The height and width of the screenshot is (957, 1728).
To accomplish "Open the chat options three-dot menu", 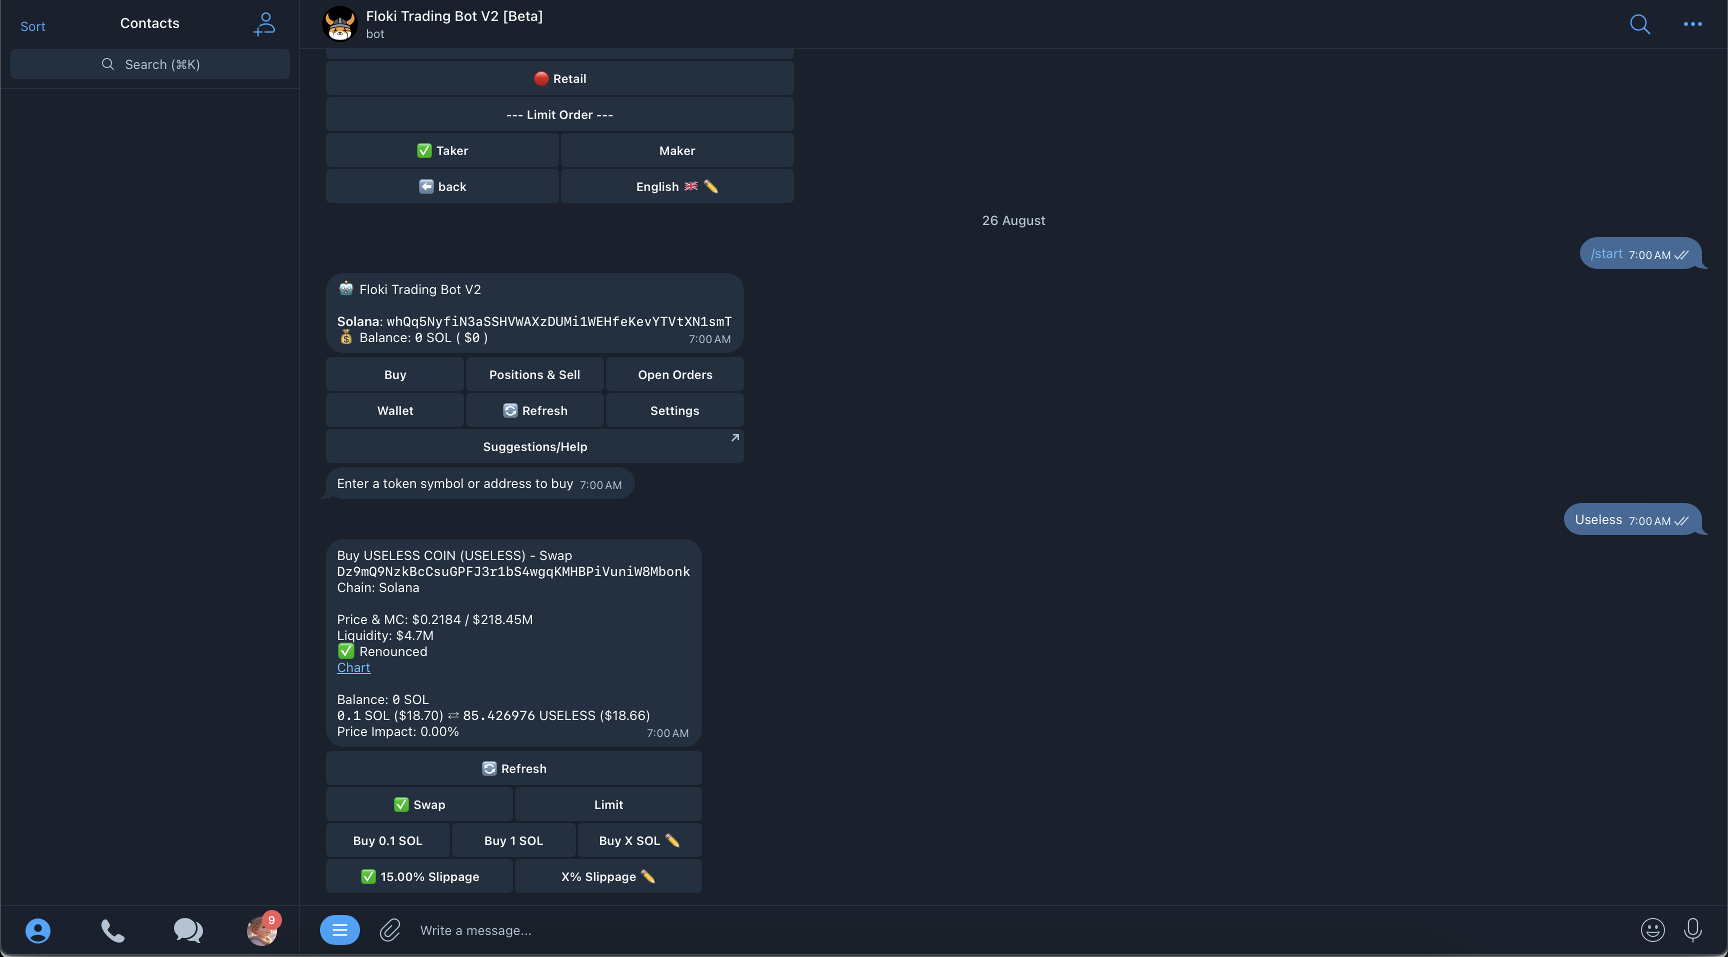I will (1693, 24).
